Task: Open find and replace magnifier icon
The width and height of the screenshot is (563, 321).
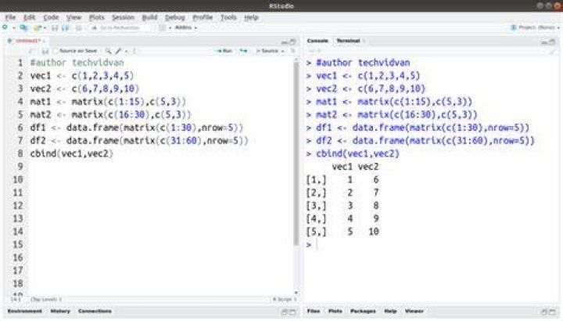Action: 108,51
